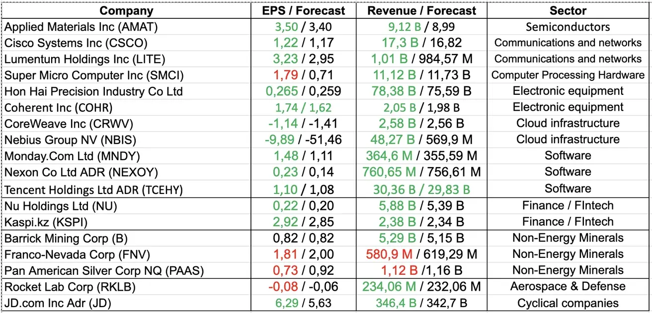Select the Aerospace & Defense sector cell
This screenshot has height=313, width=652.
[x=568, y=287]
